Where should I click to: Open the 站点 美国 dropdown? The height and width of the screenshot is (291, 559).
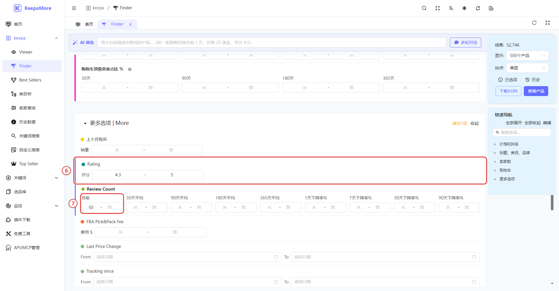tap(527, 68)
